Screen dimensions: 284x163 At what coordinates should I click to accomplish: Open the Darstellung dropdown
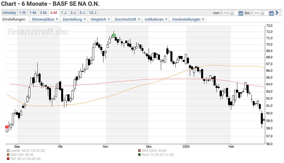pyautogui.click(x=74, y=19)
